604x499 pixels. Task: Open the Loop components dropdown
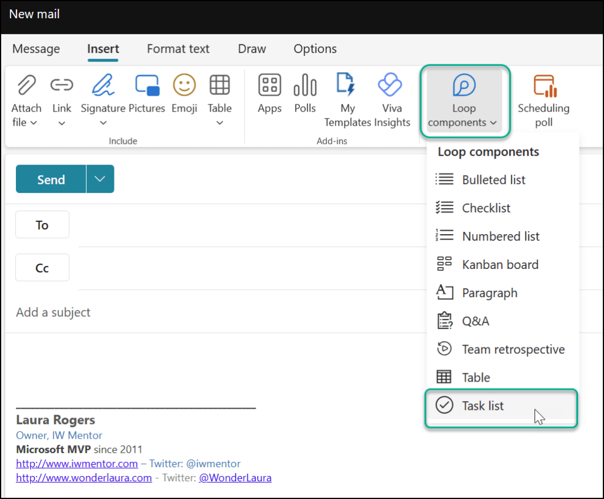coord(464,100)
